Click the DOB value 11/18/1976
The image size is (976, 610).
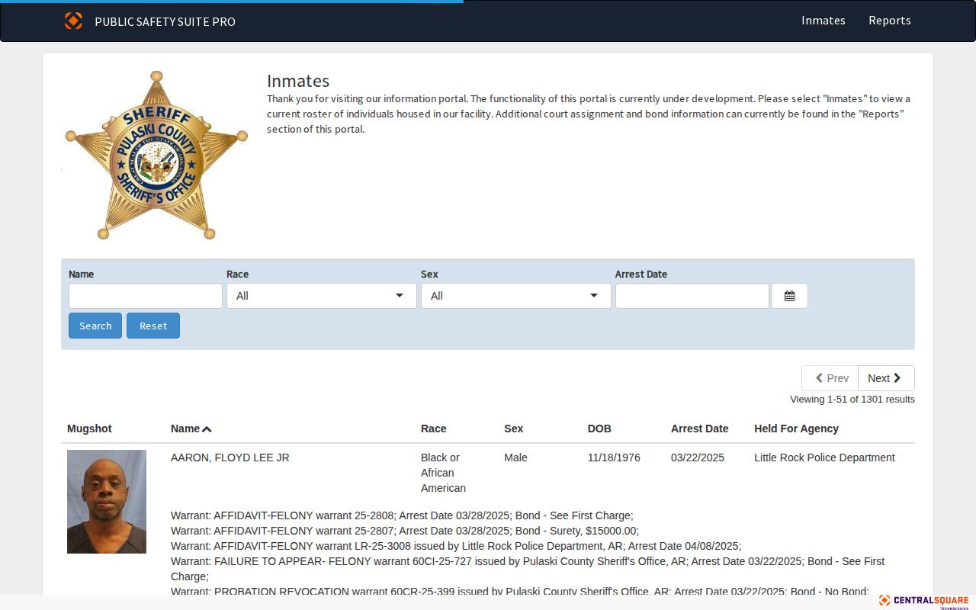(614, 457)
